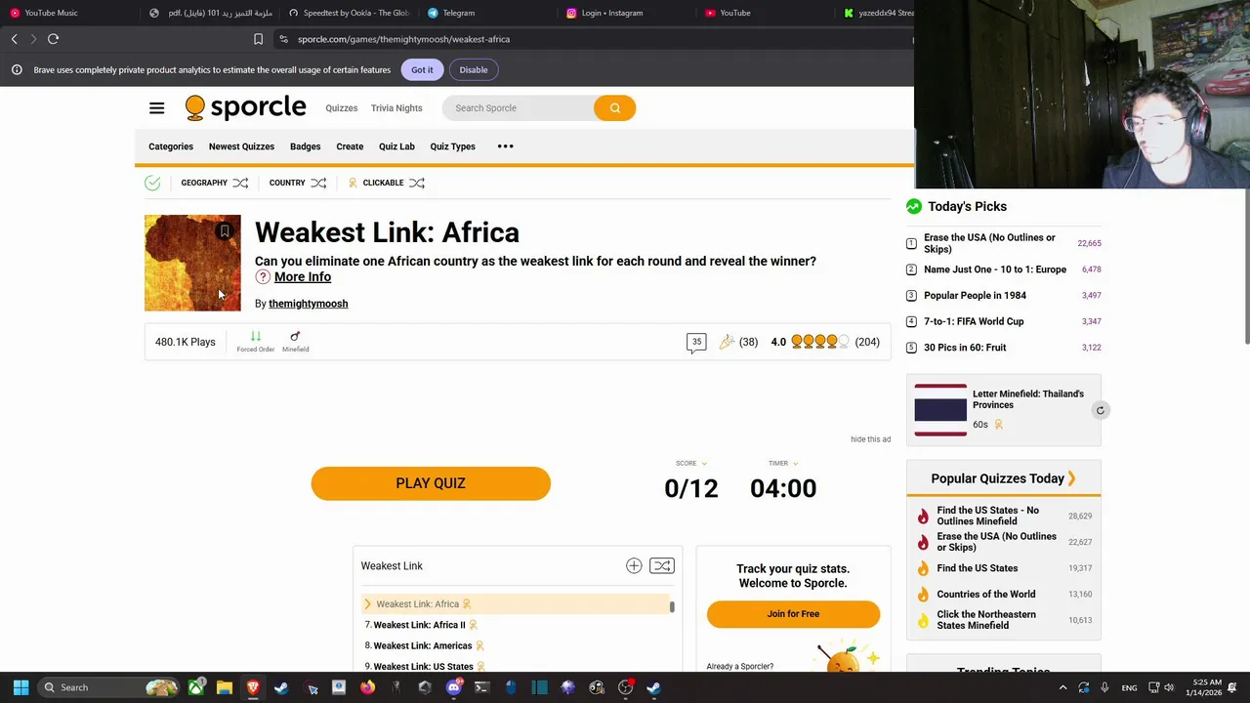The width and height of the screenshot is (1250, 703).
Task: Shuffle a random Geography quiz
Action: tap(240, 183)
